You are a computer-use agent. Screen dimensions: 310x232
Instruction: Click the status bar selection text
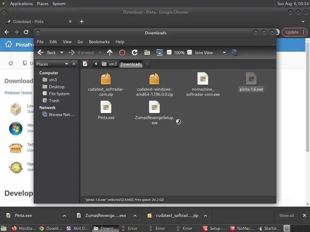coord(124,200)
